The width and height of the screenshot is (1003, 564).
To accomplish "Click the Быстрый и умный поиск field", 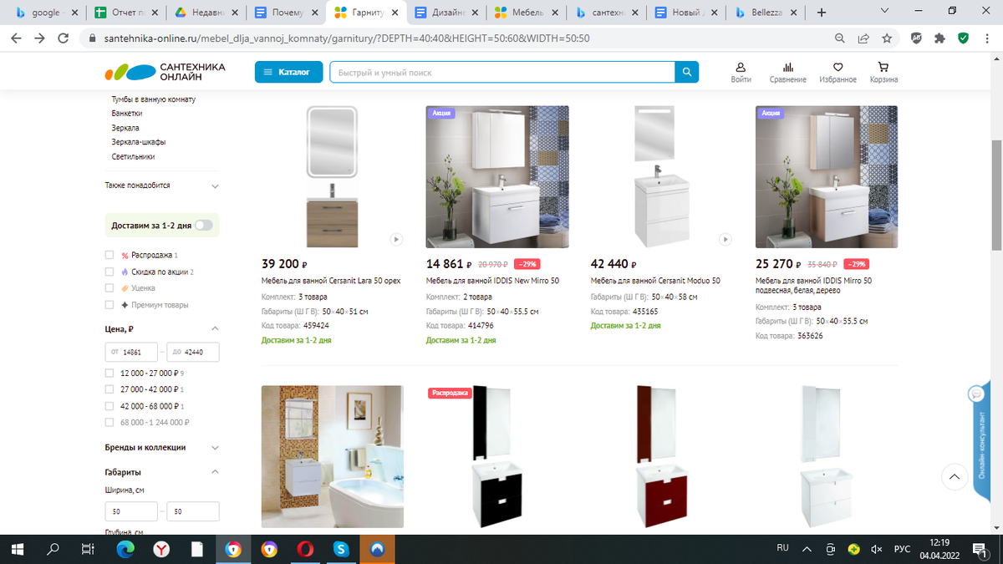I will pyautogui.click(x=501, y=73).
